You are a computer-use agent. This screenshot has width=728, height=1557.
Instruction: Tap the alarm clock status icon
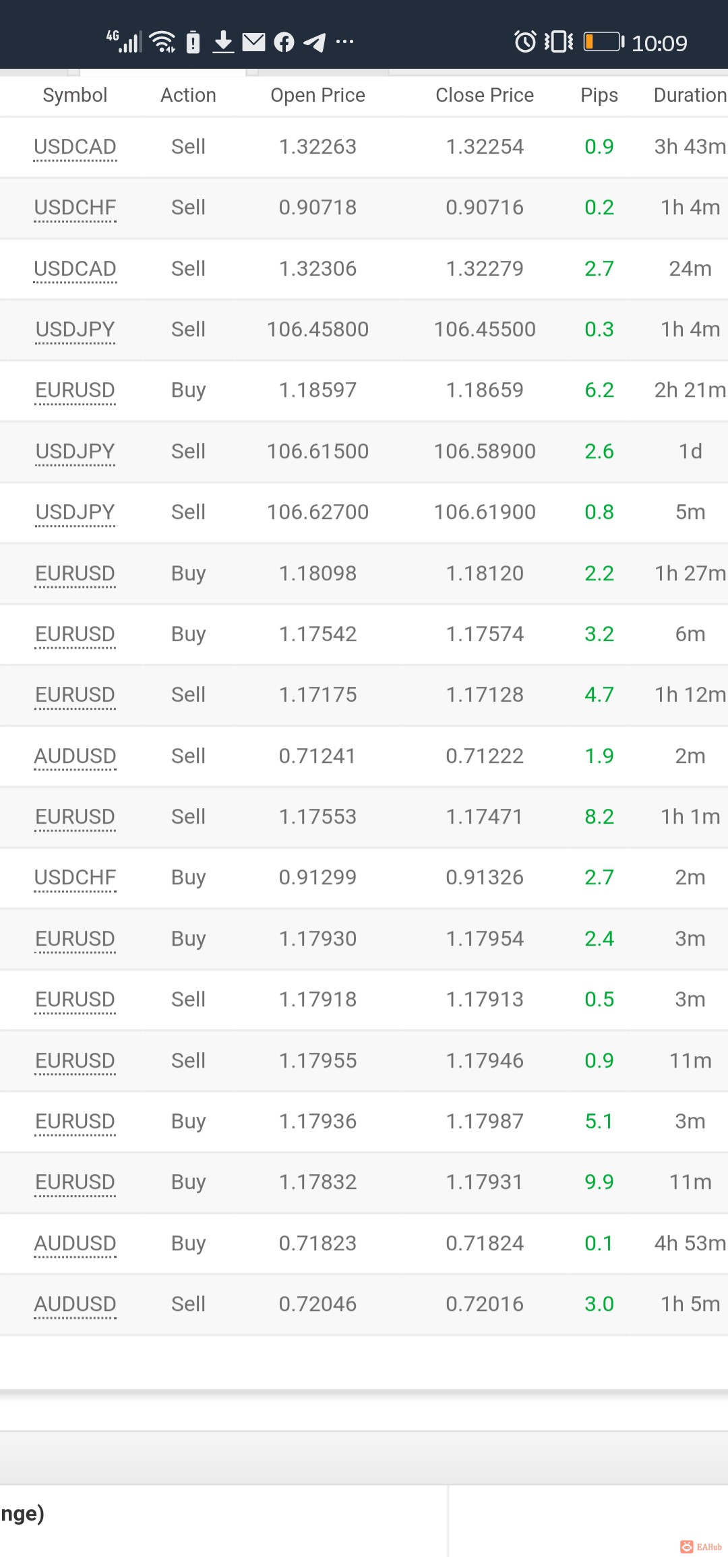pos(525,42)
